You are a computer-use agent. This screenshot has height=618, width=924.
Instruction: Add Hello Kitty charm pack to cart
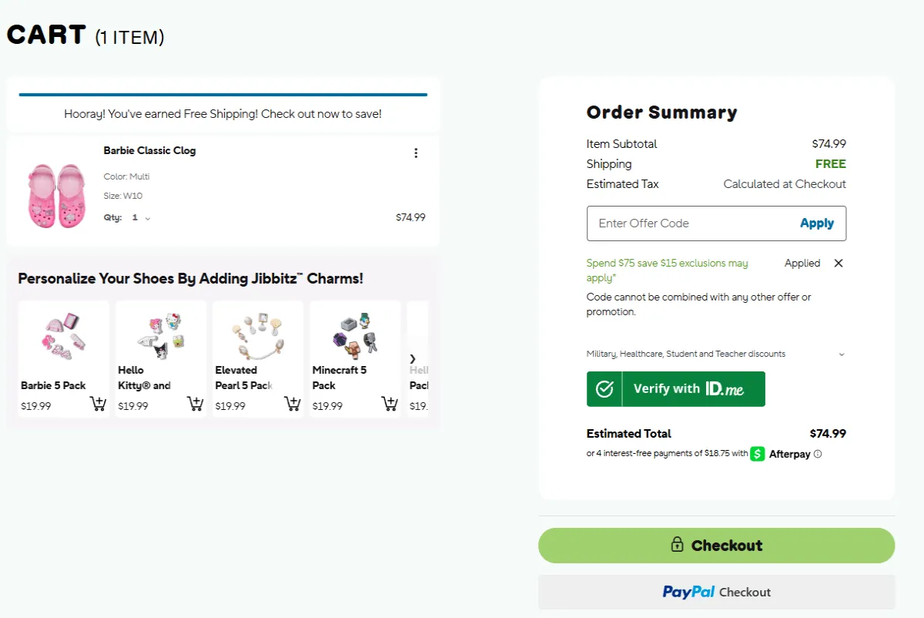point(195,403)
